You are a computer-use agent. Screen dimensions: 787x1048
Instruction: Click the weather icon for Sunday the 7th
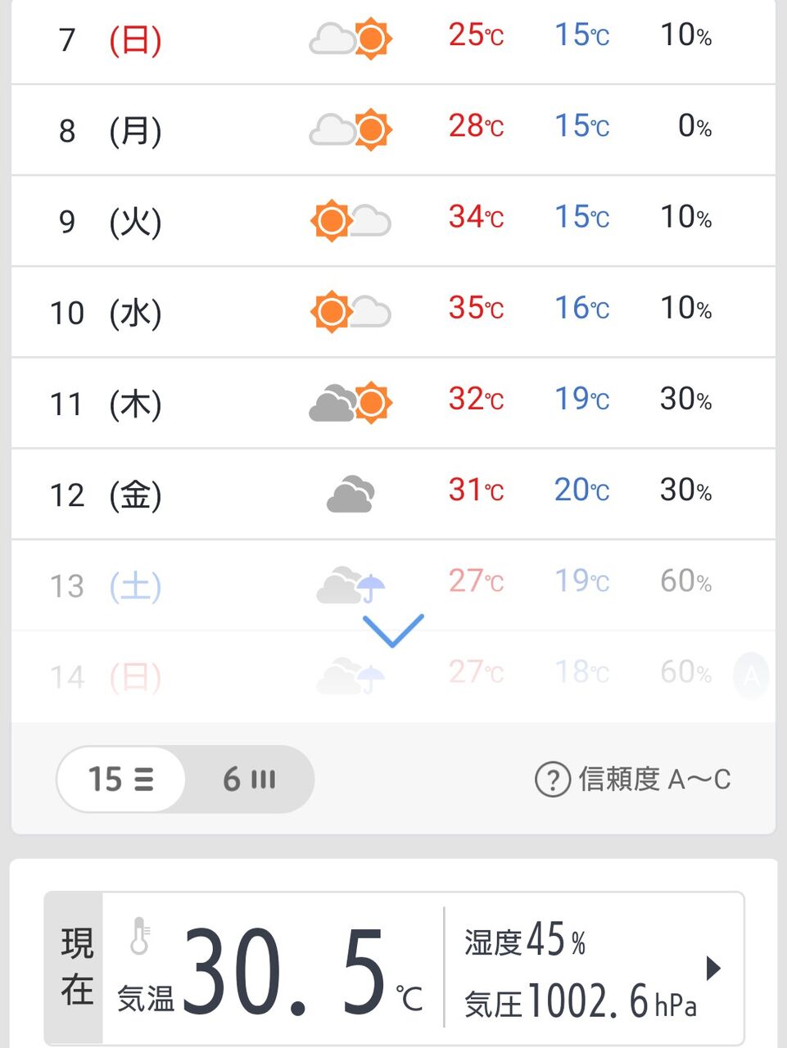351,38
